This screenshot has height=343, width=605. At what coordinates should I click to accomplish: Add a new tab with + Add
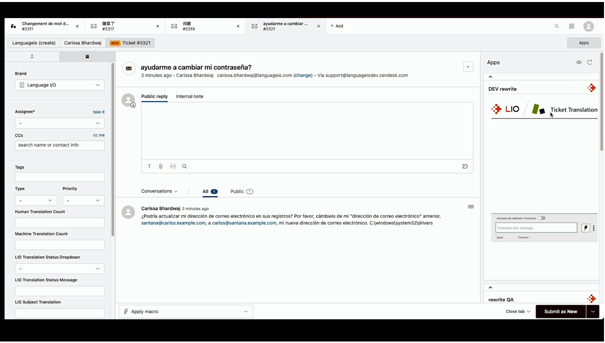(337, 26)
